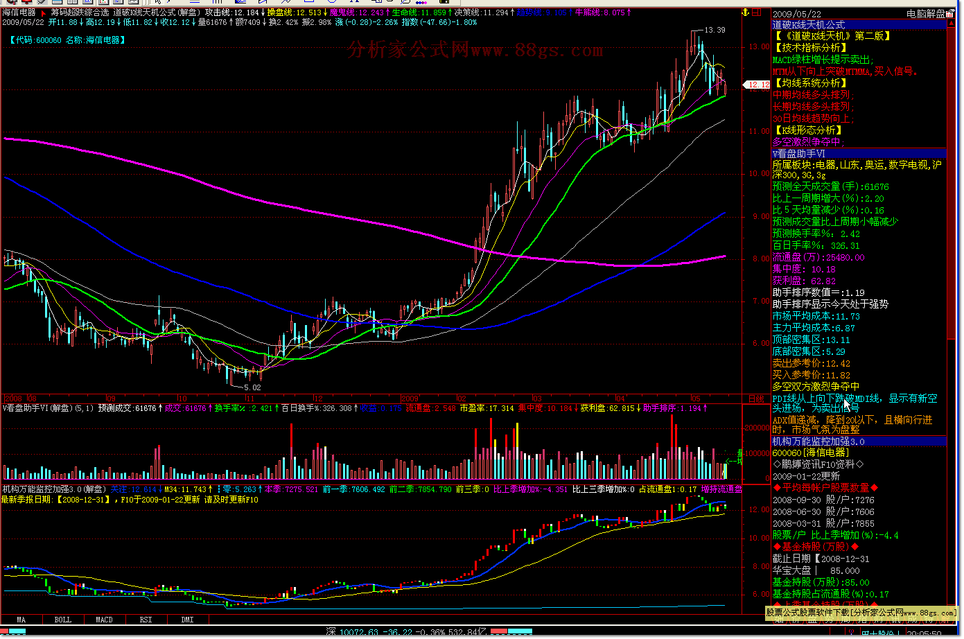Screen dimensions: 964x639
Task: Open the notepad icon next to 电脑解盘
Action: [x=951, y=13]
